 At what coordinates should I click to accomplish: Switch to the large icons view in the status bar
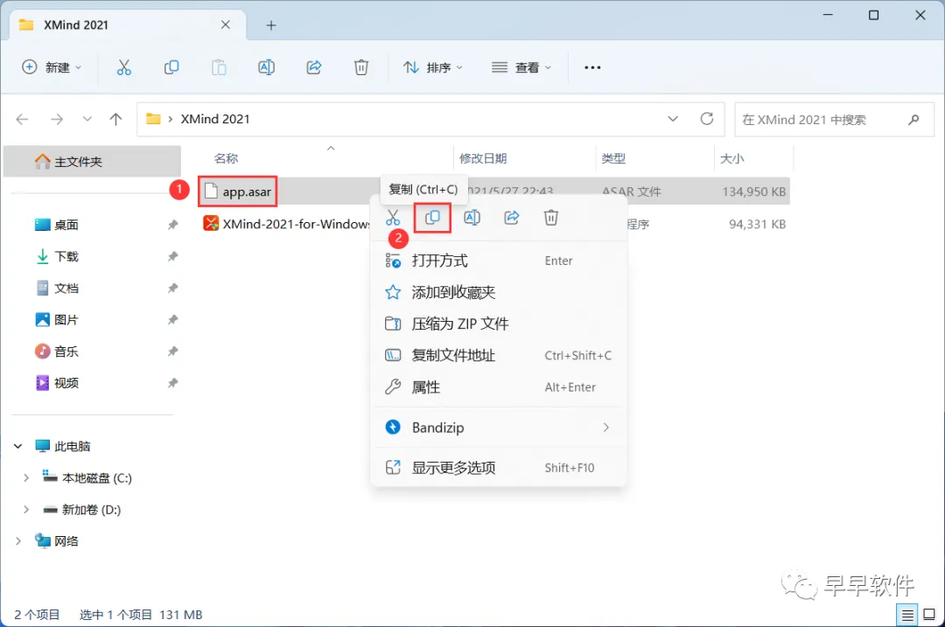[x=929, y=615]
